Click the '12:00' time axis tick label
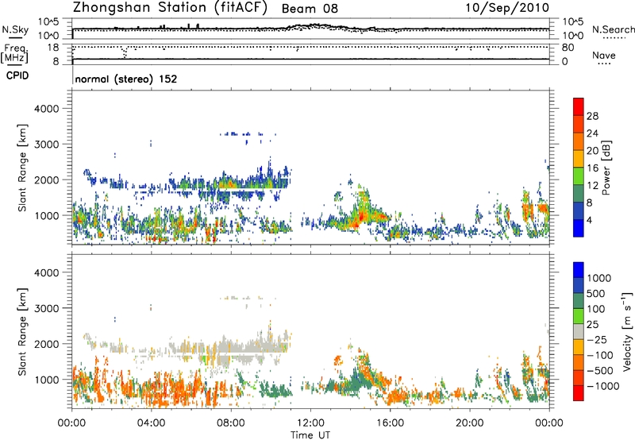 [x=310, y=423]
